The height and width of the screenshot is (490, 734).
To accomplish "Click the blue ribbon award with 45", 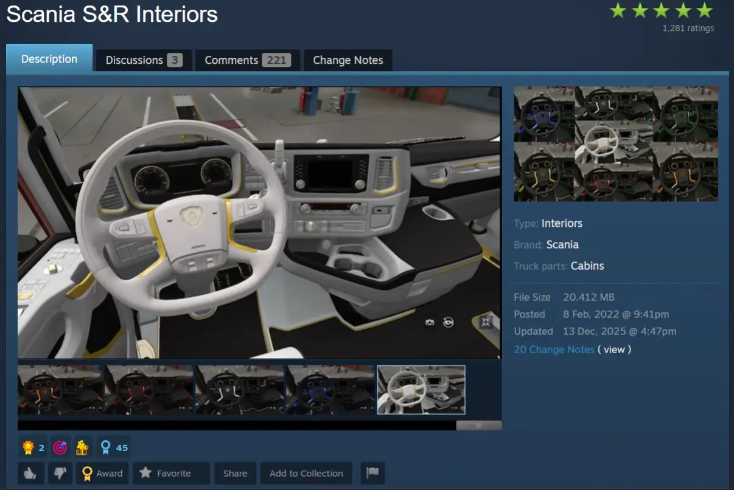I will (114, 447).
